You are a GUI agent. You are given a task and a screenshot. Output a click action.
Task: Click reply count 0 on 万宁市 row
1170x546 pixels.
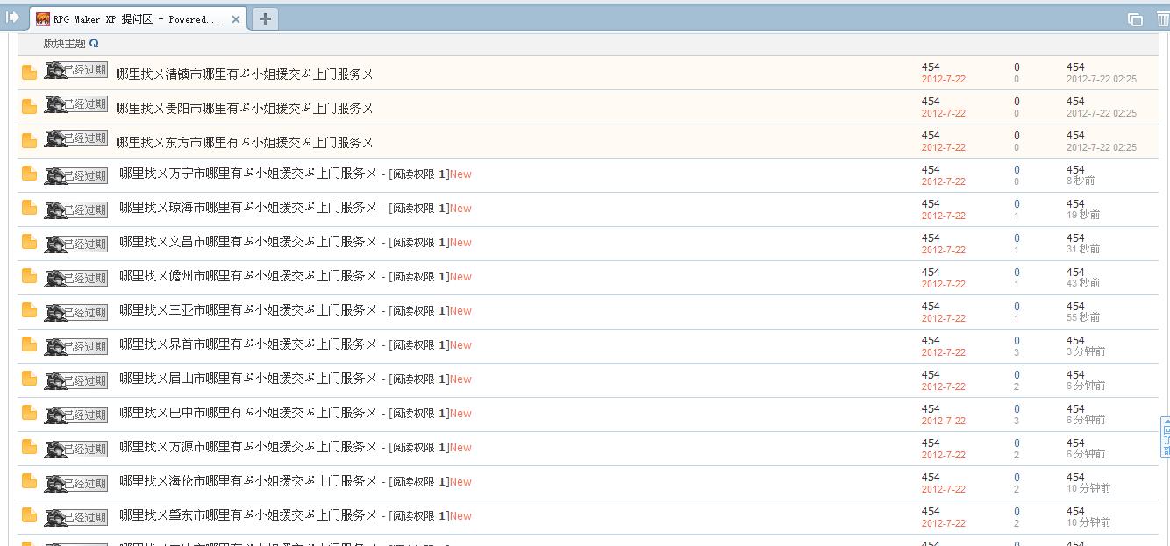1017,170
